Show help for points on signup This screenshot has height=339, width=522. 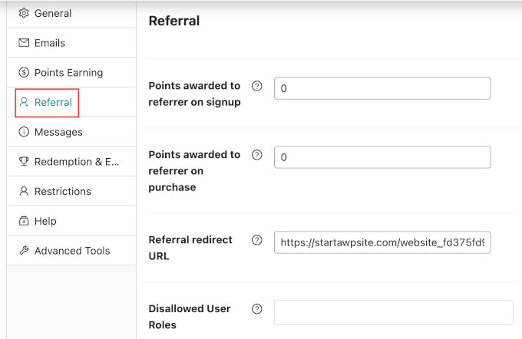pos(257,86)
